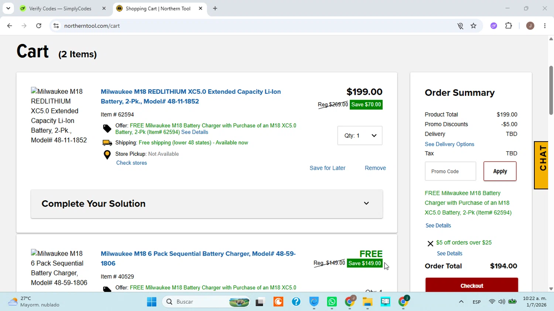Click Check stores link
Image resolution: width=554 pixels, height=311 pixels.
[131, 163]
